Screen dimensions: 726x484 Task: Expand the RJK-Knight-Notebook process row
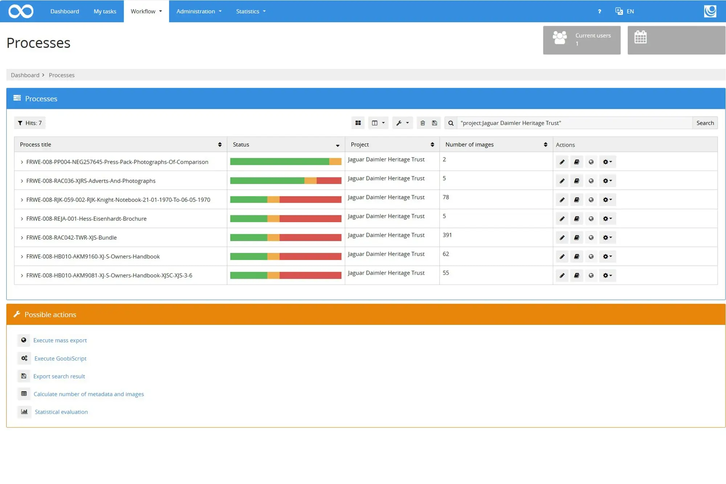22,200
